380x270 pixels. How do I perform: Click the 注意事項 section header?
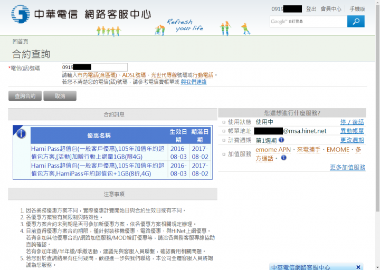click(113, 194)
